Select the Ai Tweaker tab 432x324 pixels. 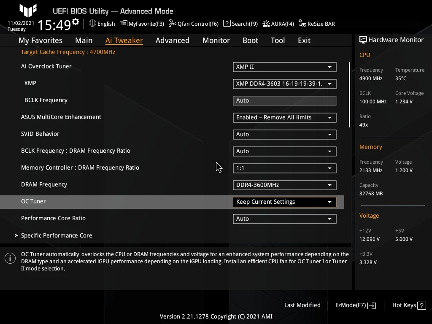(x=124, y=40)
